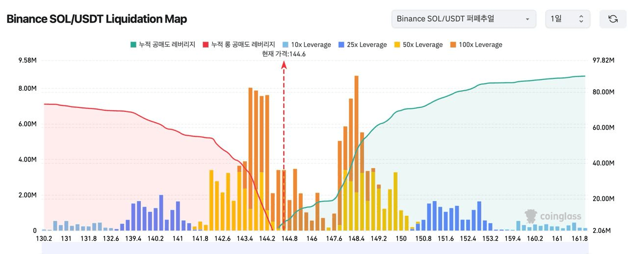
Task: Toggle 누적 공매도 레버리지 legend series
Action: (x=162, y=45)
